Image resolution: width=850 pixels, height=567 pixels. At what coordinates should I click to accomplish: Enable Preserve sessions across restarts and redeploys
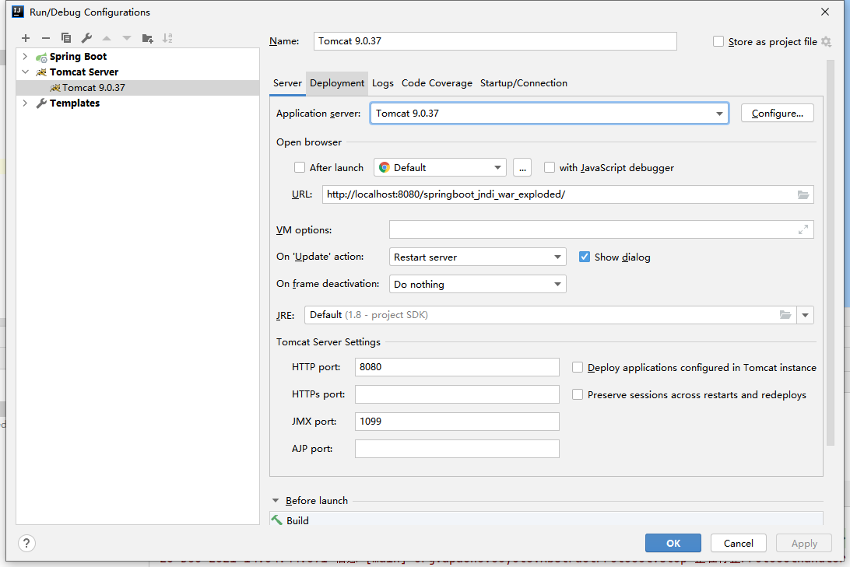[x=578, y=394]
